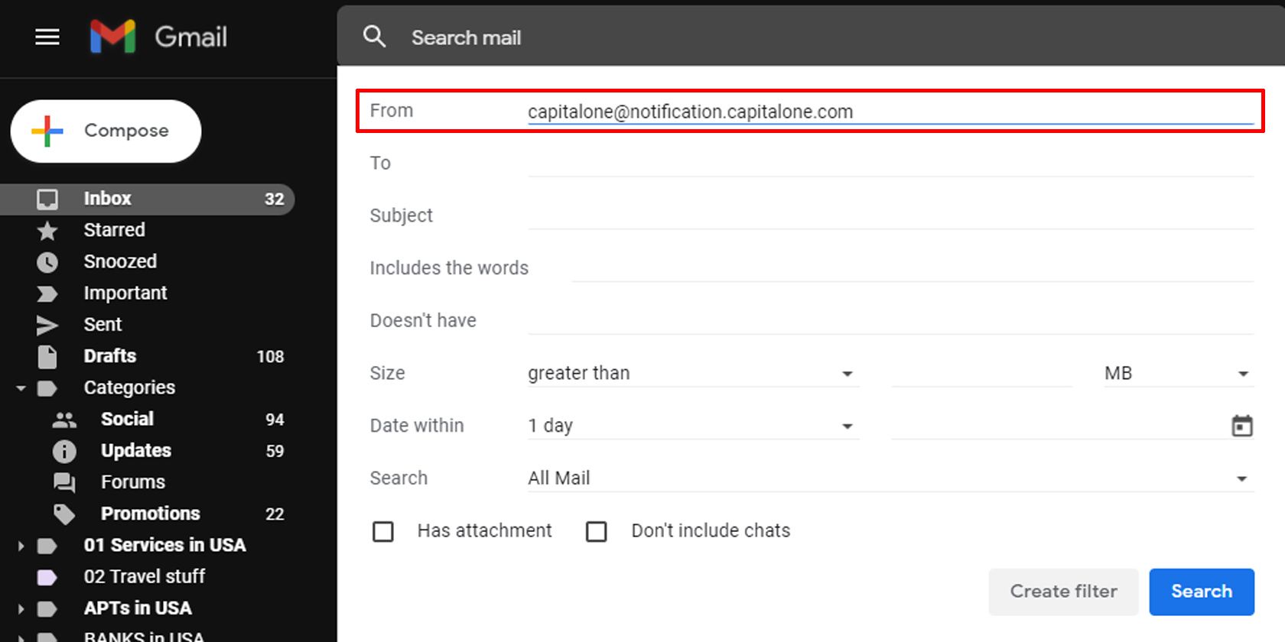Open the 01 Services in USA label
Screen dimensions: 1285x642
[164, 546]
